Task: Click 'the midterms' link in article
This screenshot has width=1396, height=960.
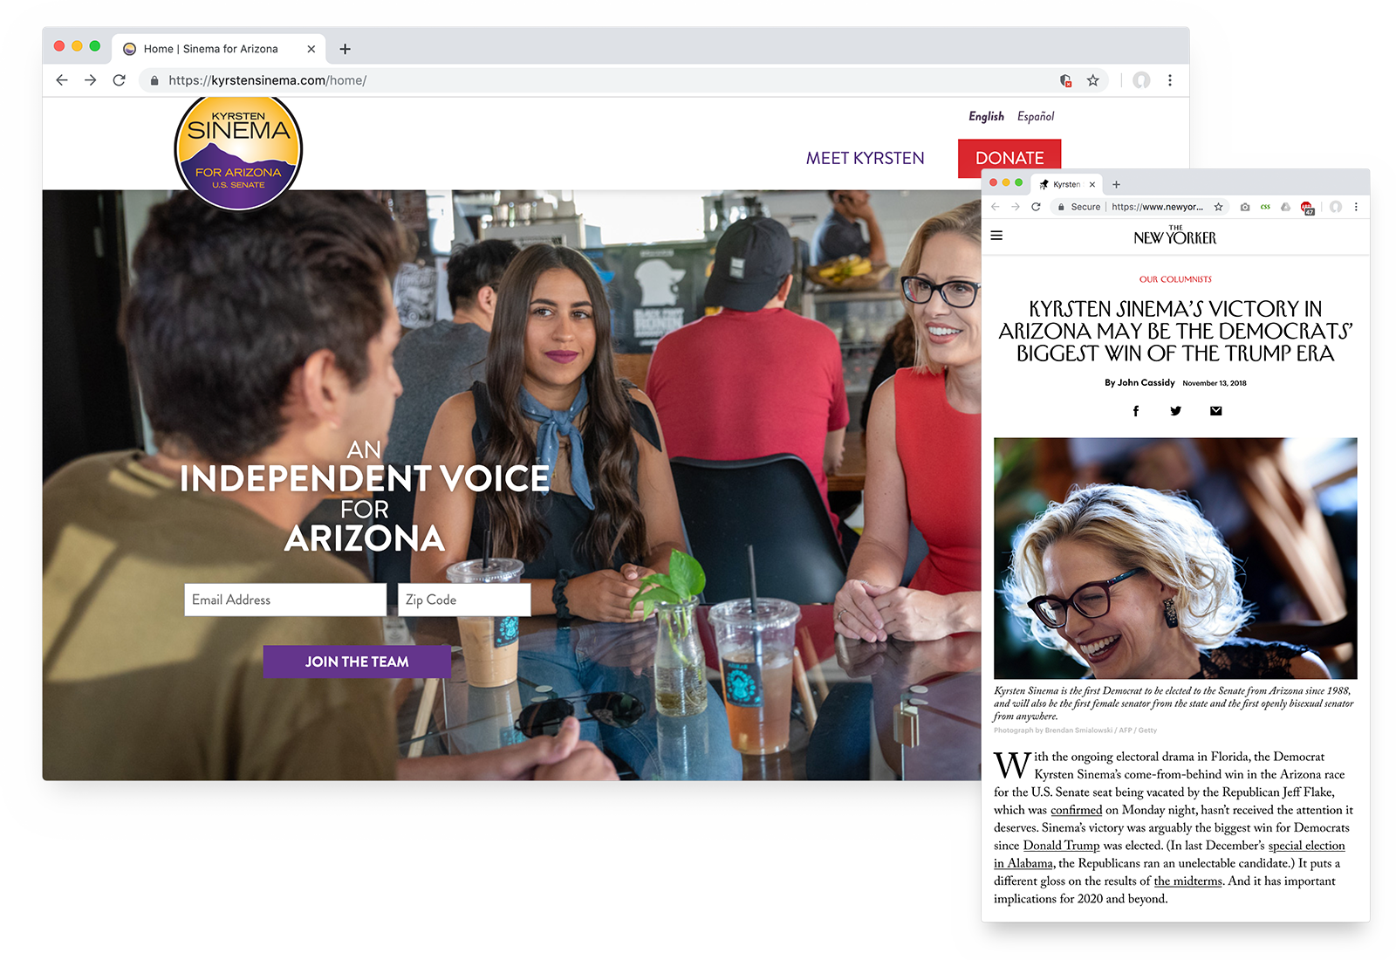Action: (x=1187, y=881)
